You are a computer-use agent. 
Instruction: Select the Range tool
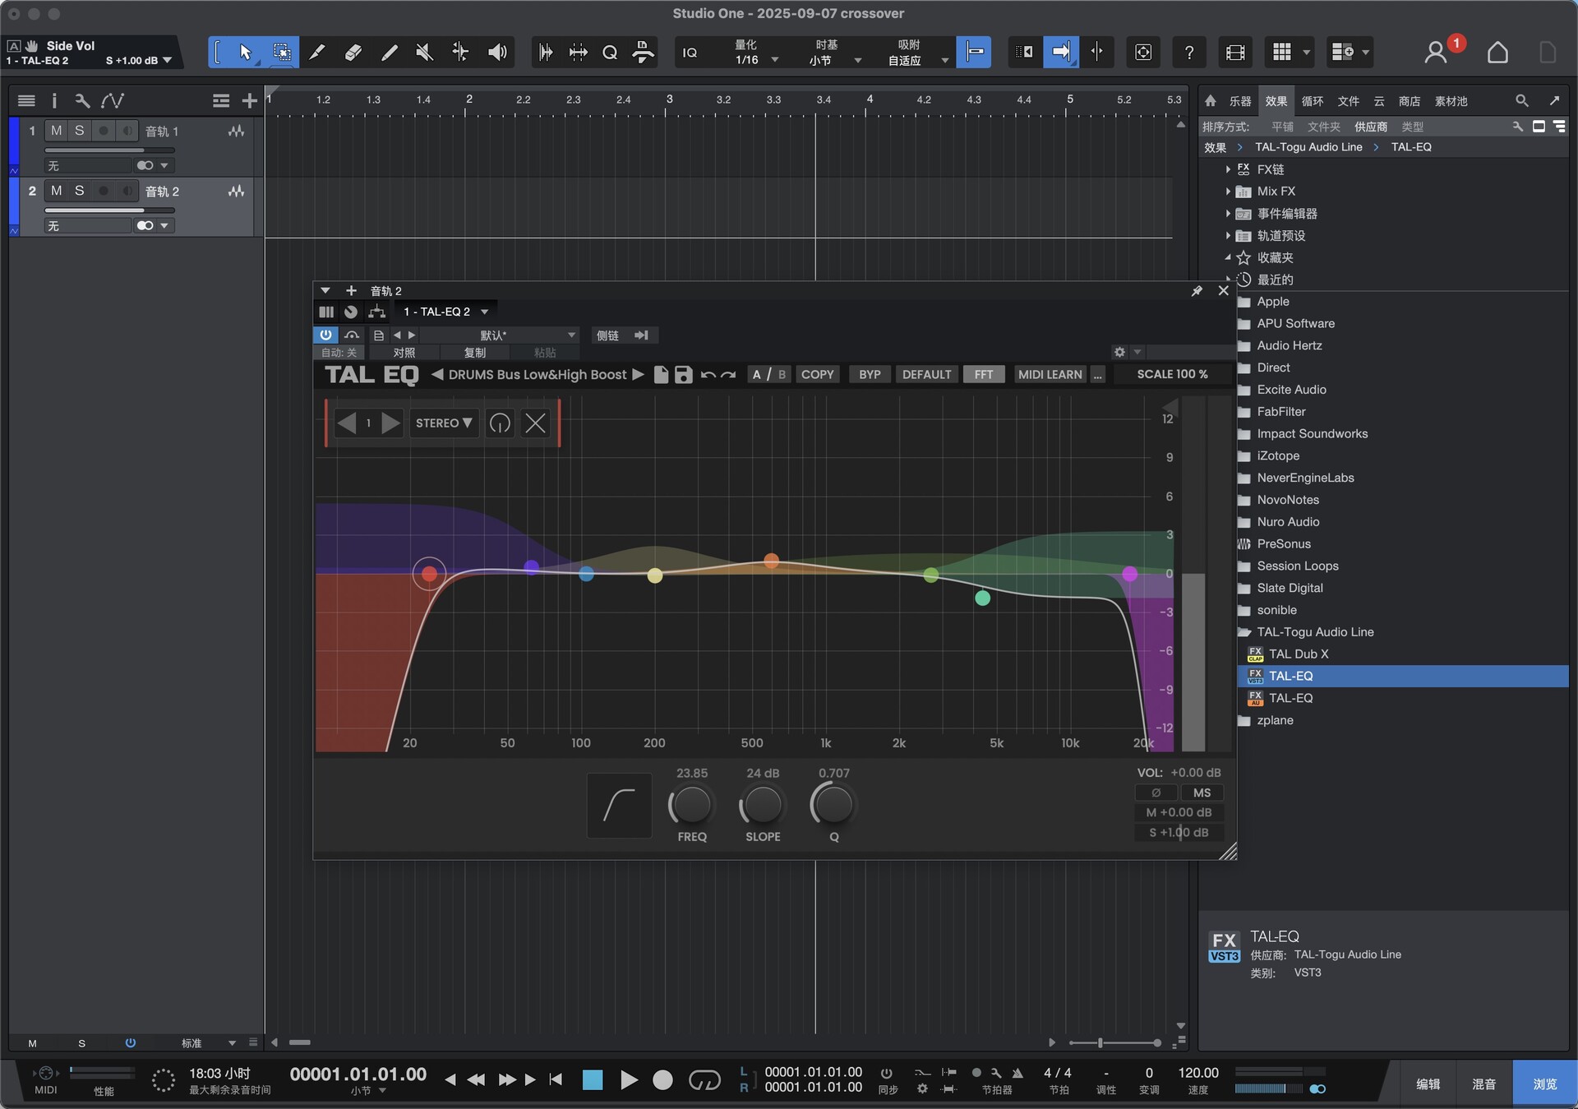coord(281,53)
